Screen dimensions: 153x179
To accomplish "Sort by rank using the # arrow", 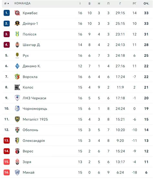I will point(7,4).
